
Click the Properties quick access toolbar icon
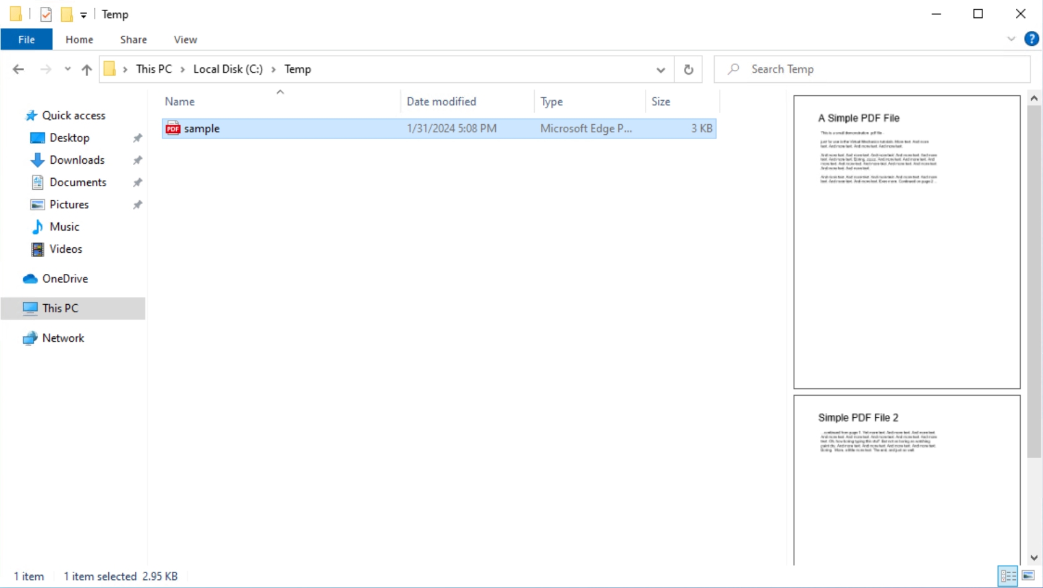[46, 14]
